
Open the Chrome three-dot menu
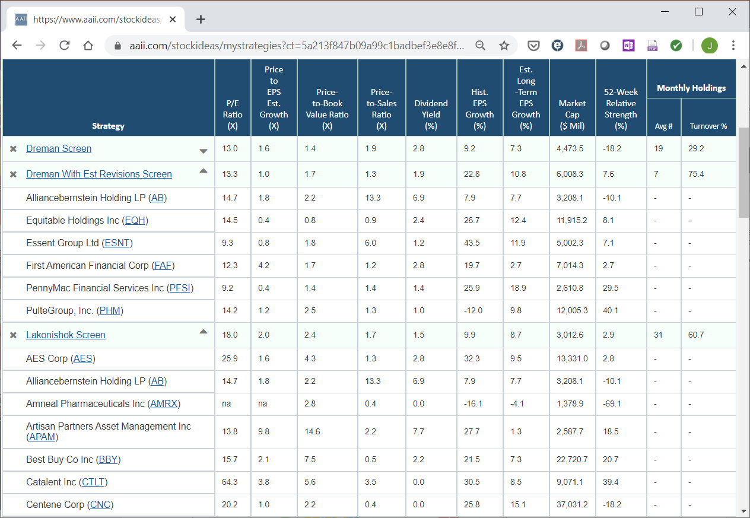pyautogui.click(x=733, y=46)
